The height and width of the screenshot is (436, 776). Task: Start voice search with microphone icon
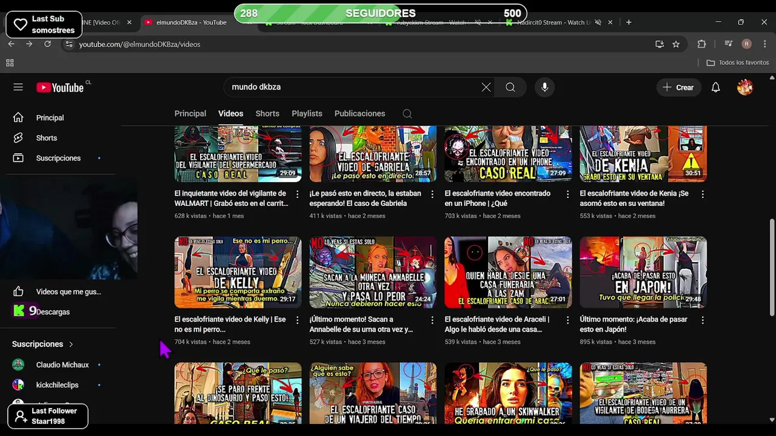(544, 87)
